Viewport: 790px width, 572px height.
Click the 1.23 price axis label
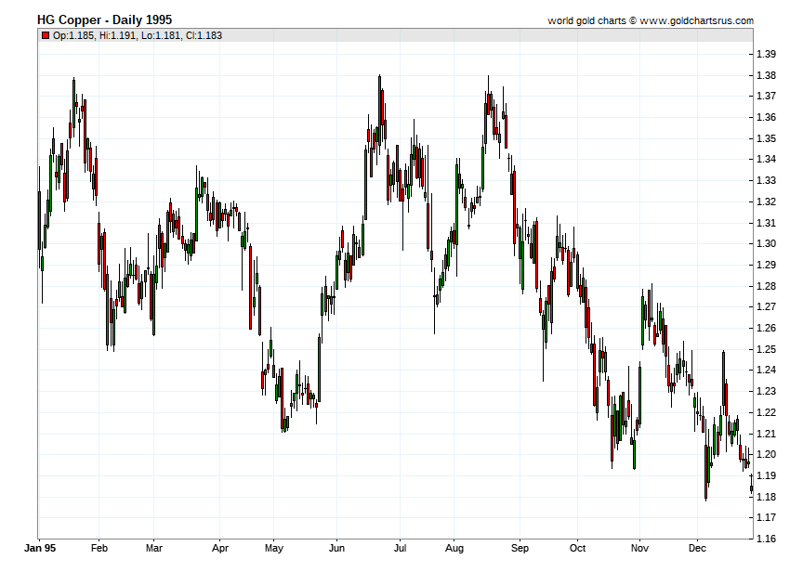[x=767, y=391]
